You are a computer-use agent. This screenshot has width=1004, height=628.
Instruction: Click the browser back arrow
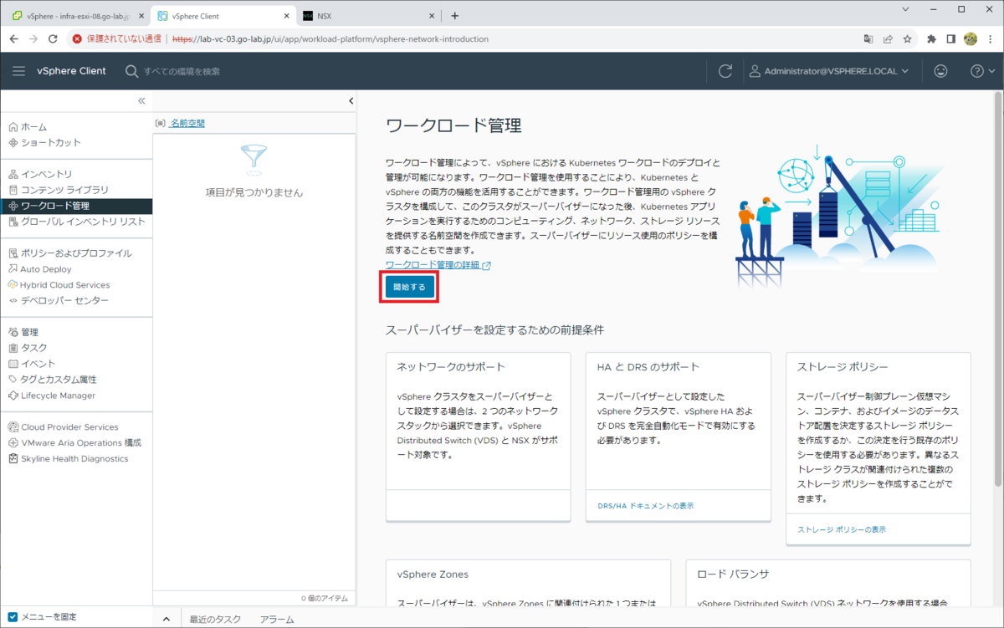coord(13,38)
